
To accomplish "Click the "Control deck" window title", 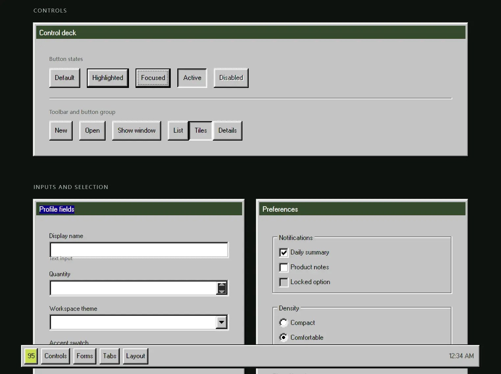I will tap(58, 33).
